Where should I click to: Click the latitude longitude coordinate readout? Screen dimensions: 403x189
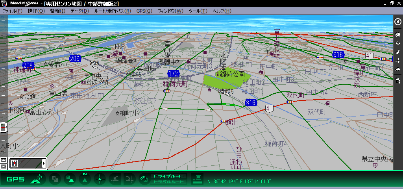click(239, 182)
